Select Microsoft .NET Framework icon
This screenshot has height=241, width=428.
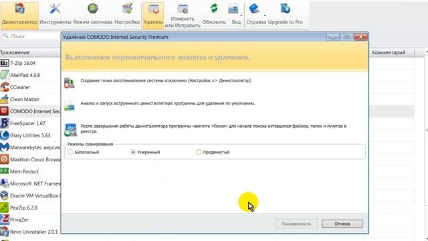point(5,183)
